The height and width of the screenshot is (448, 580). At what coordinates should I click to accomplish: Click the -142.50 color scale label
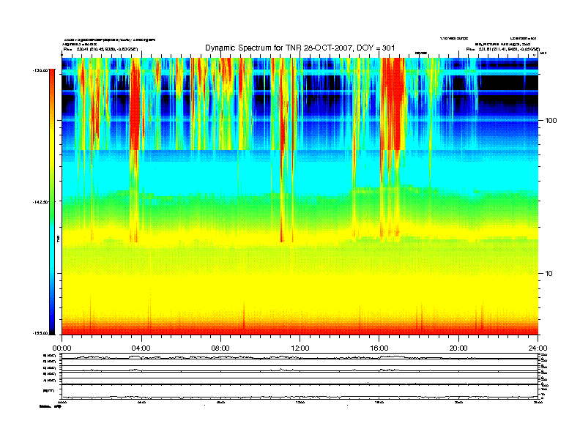(40, 202)
